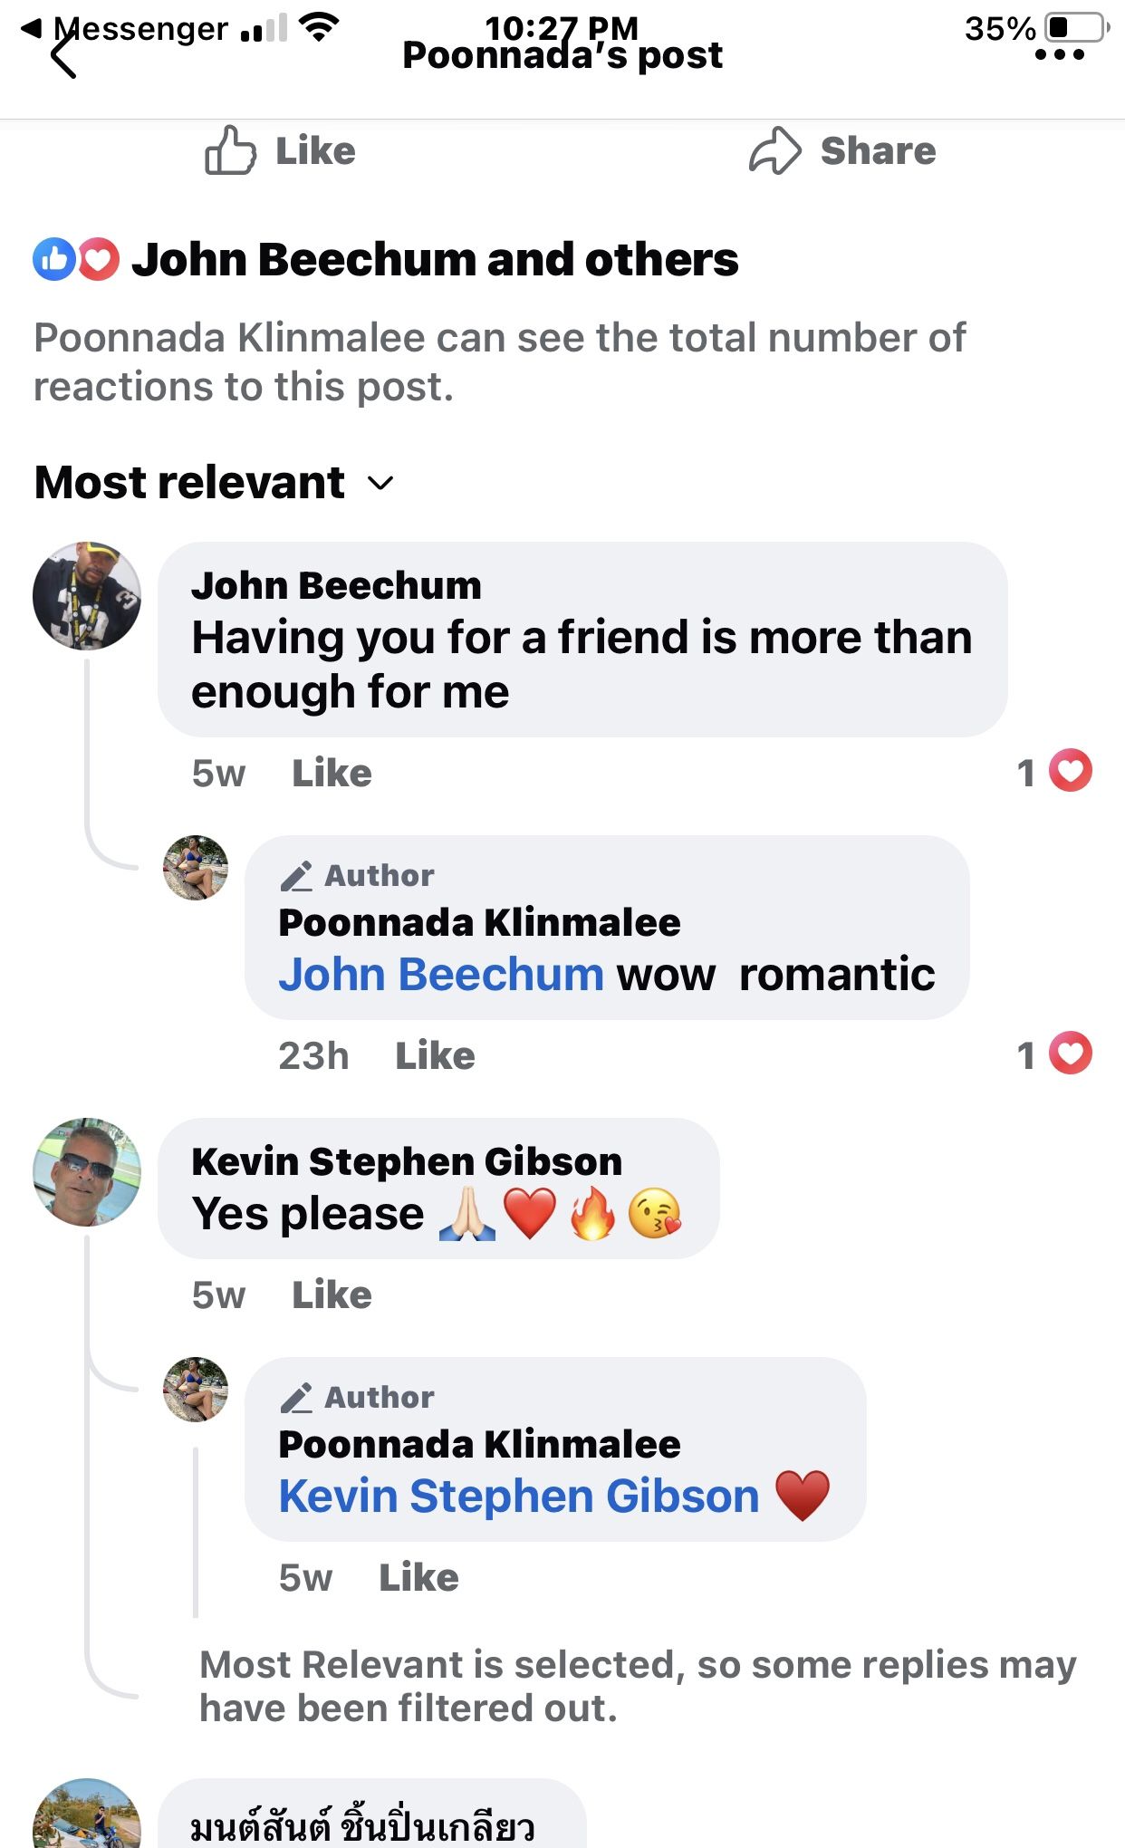Screen dimensions: 1125x1848
Task: Open John Beechum's profile picture
Action: point(87,596)
